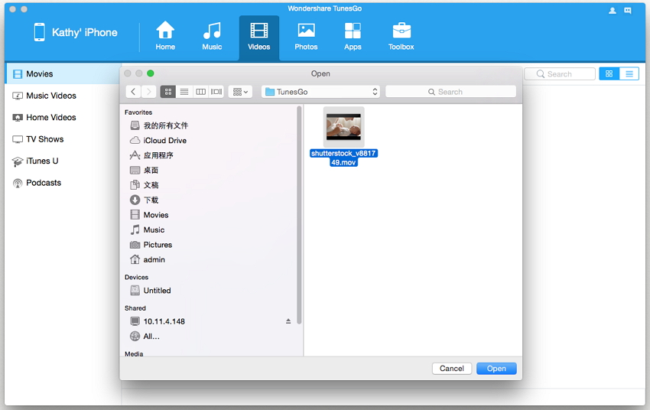Go back in the Open dialog

pyautogui.click(x=132, y=92)
